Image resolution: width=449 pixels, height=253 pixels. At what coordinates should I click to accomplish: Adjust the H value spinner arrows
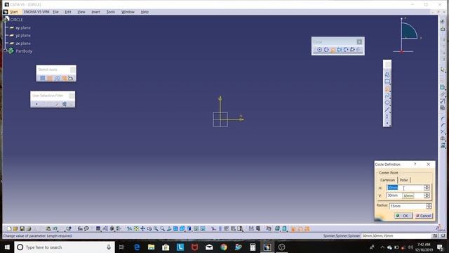pos(427,188)
